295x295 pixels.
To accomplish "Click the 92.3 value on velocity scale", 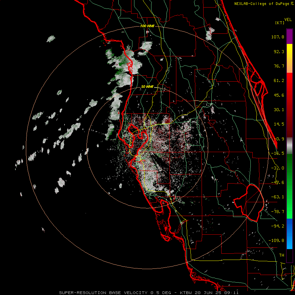I will tap(279, 51).
